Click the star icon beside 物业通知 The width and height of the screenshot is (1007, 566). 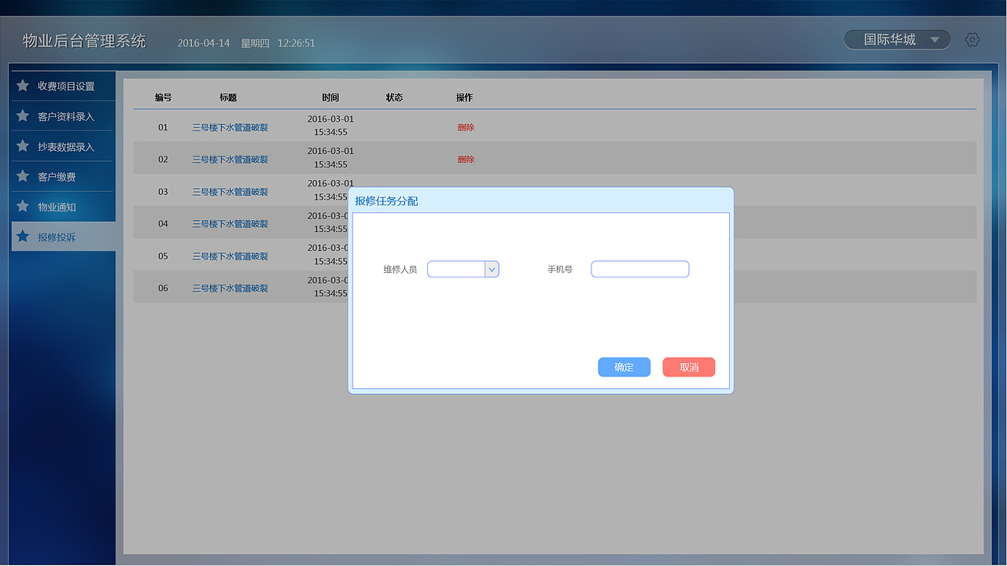pyautogui.click(x=22, y=206)
